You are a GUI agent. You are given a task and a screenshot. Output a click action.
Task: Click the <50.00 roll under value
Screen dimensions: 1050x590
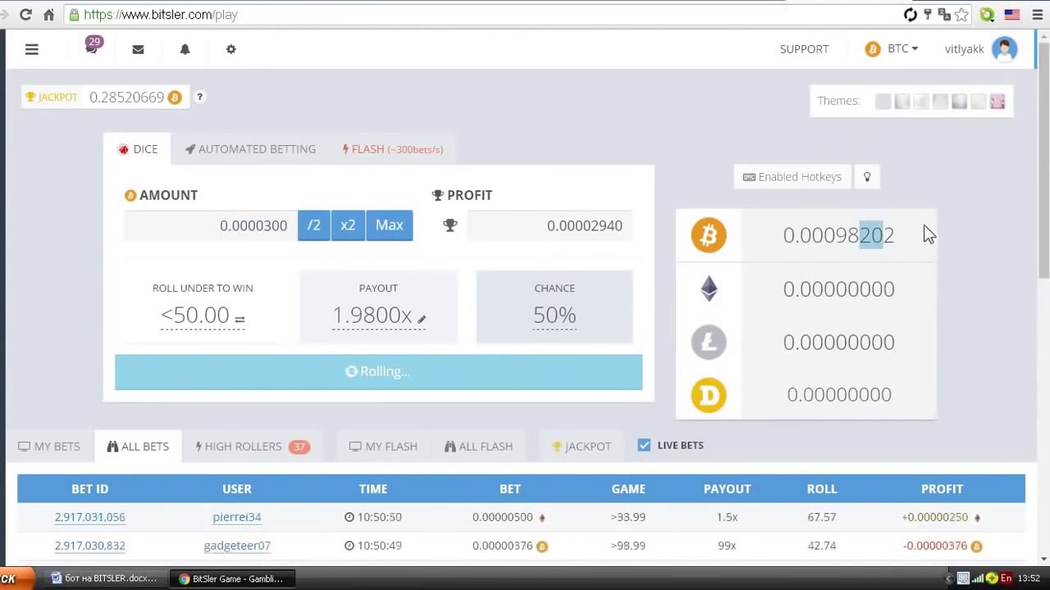195,315
